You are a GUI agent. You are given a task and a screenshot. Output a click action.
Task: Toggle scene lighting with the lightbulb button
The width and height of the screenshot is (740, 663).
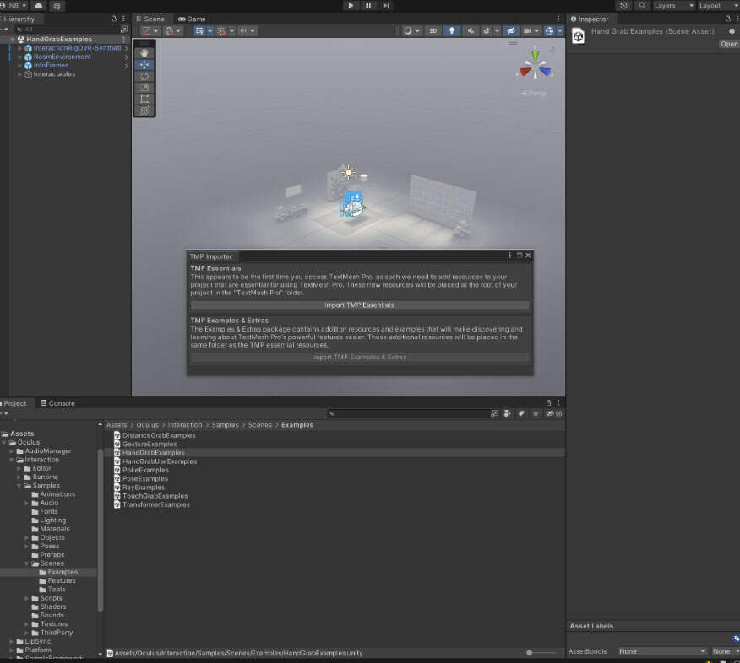pos(453,30)
